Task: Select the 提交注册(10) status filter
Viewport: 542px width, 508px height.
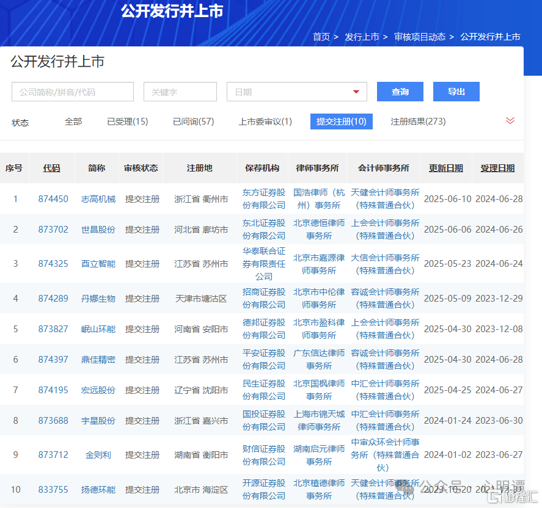Action: [x=341, y=122]
